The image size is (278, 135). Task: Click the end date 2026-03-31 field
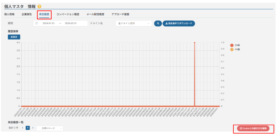pyautogui.click(x=72, y=23)
